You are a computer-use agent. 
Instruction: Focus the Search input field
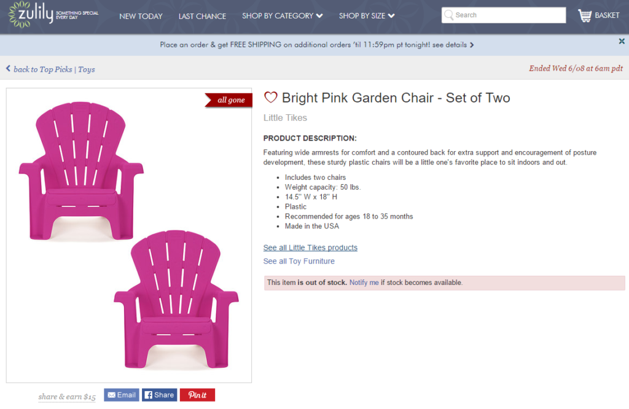click(x=504, y=15)
